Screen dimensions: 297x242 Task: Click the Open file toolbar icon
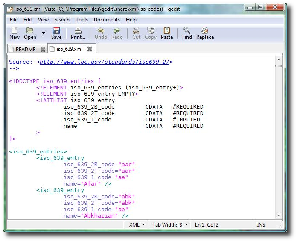(x=30, y=33)
